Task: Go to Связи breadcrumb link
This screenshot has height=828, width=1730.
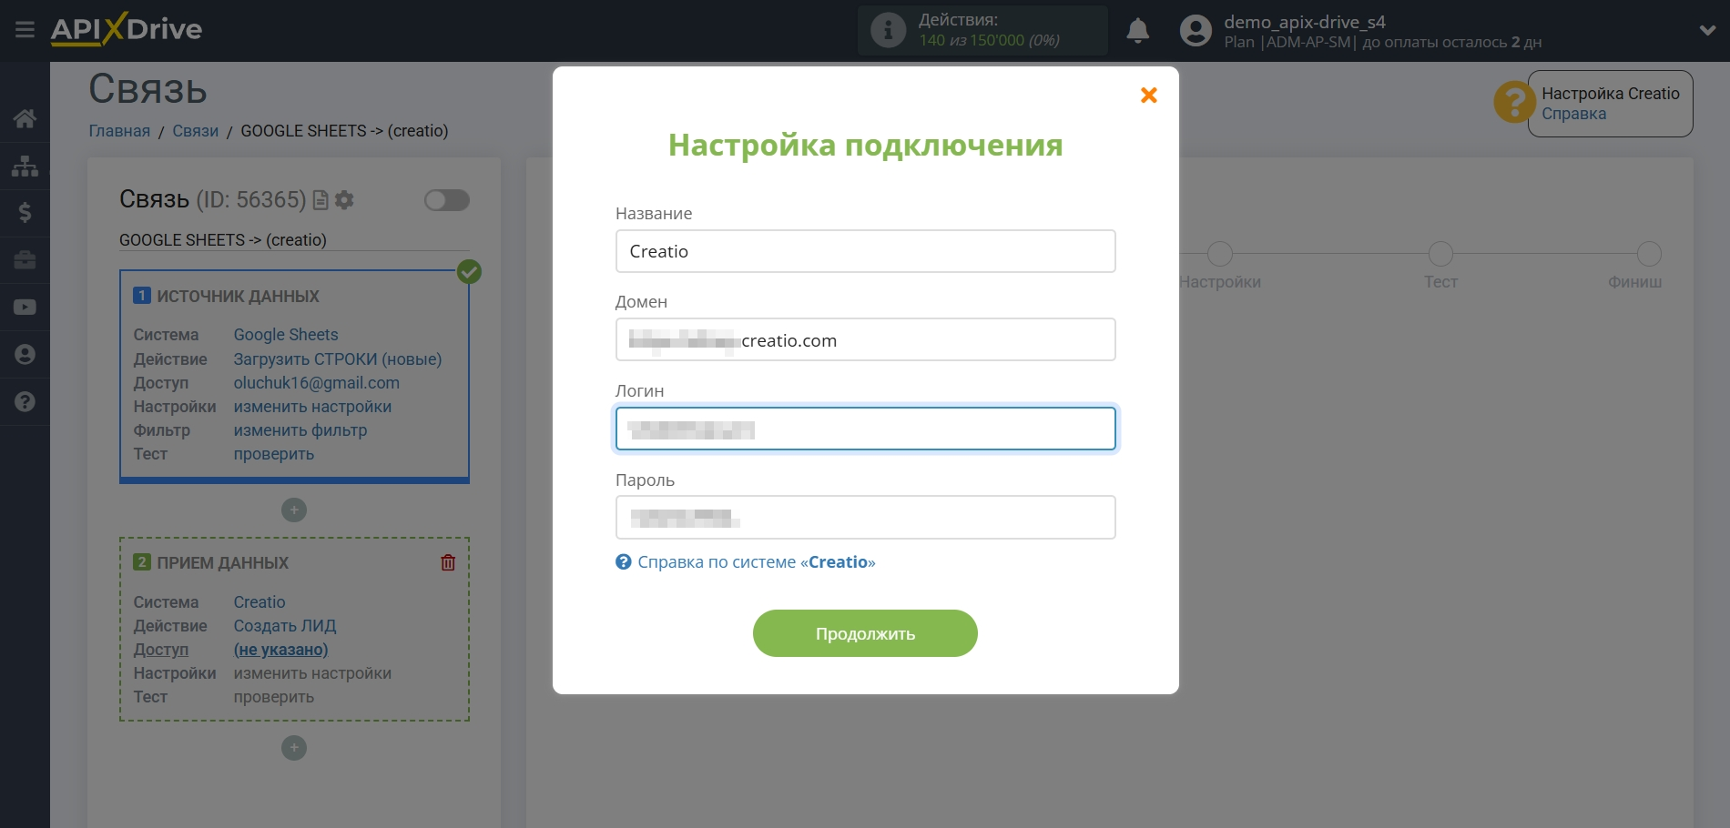Action: pos(195,131)
